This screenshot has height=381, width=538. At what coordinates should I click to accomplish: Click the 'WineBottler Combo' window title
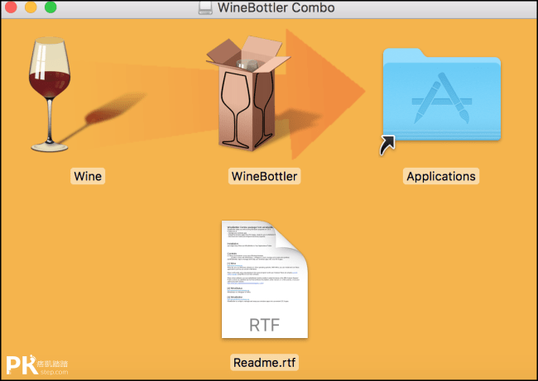coord(276,7)
